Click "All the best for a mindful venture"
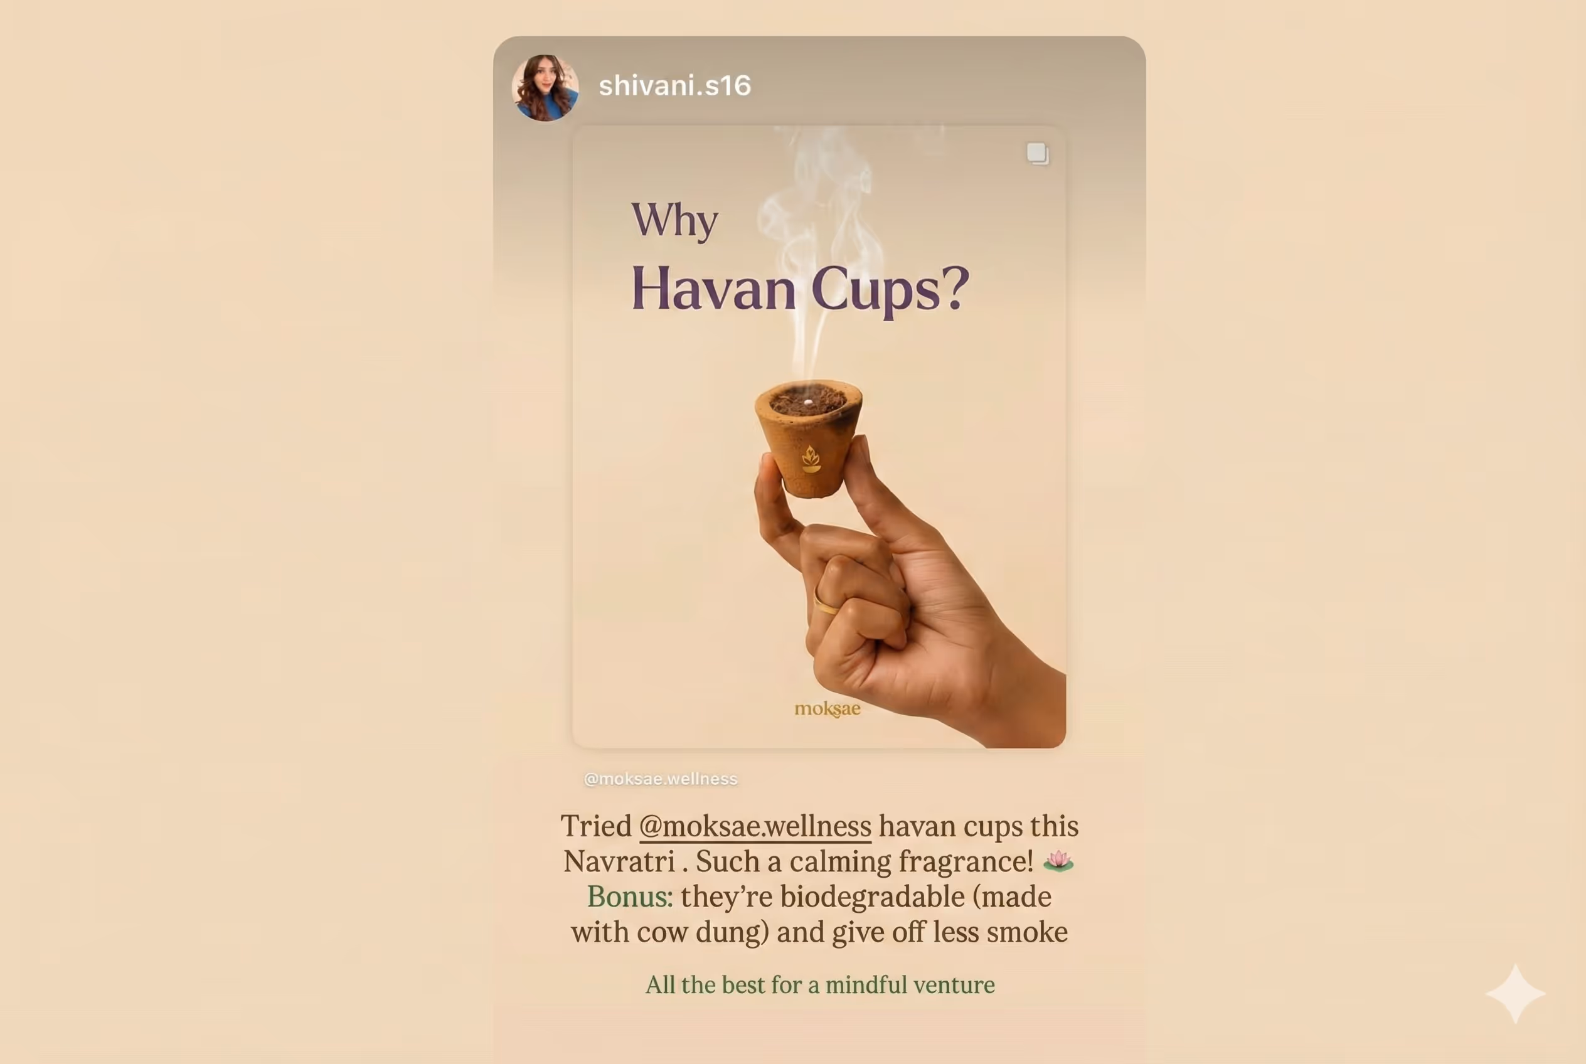The height and width of the screenshot is (1064, 1586). [x=820, y=984]
